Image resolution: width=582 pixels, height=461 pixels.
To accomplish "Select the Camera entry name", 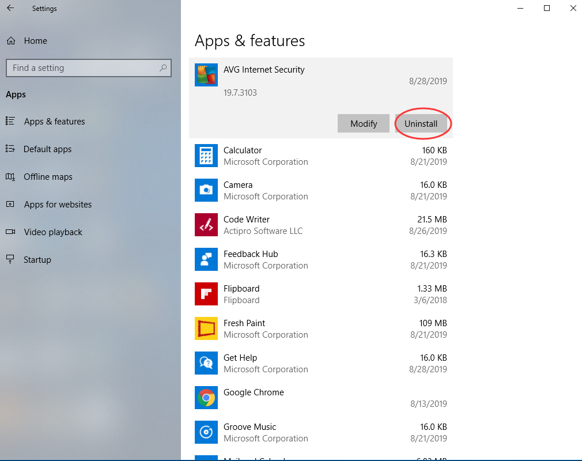I will coord(238,185).
